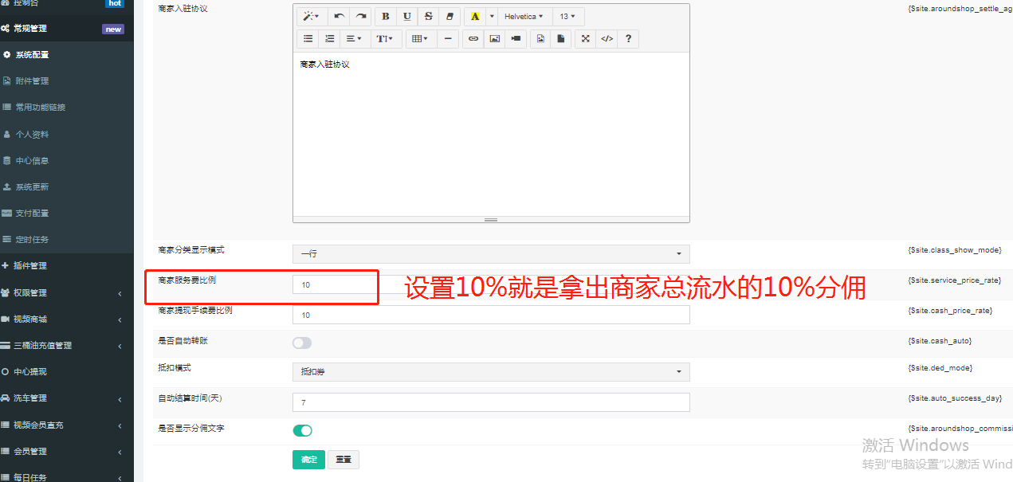This screenshot has width=1013, height=482.
Task: Expand the 权限管理 sidebar group
Action: (x=67, y=293)
